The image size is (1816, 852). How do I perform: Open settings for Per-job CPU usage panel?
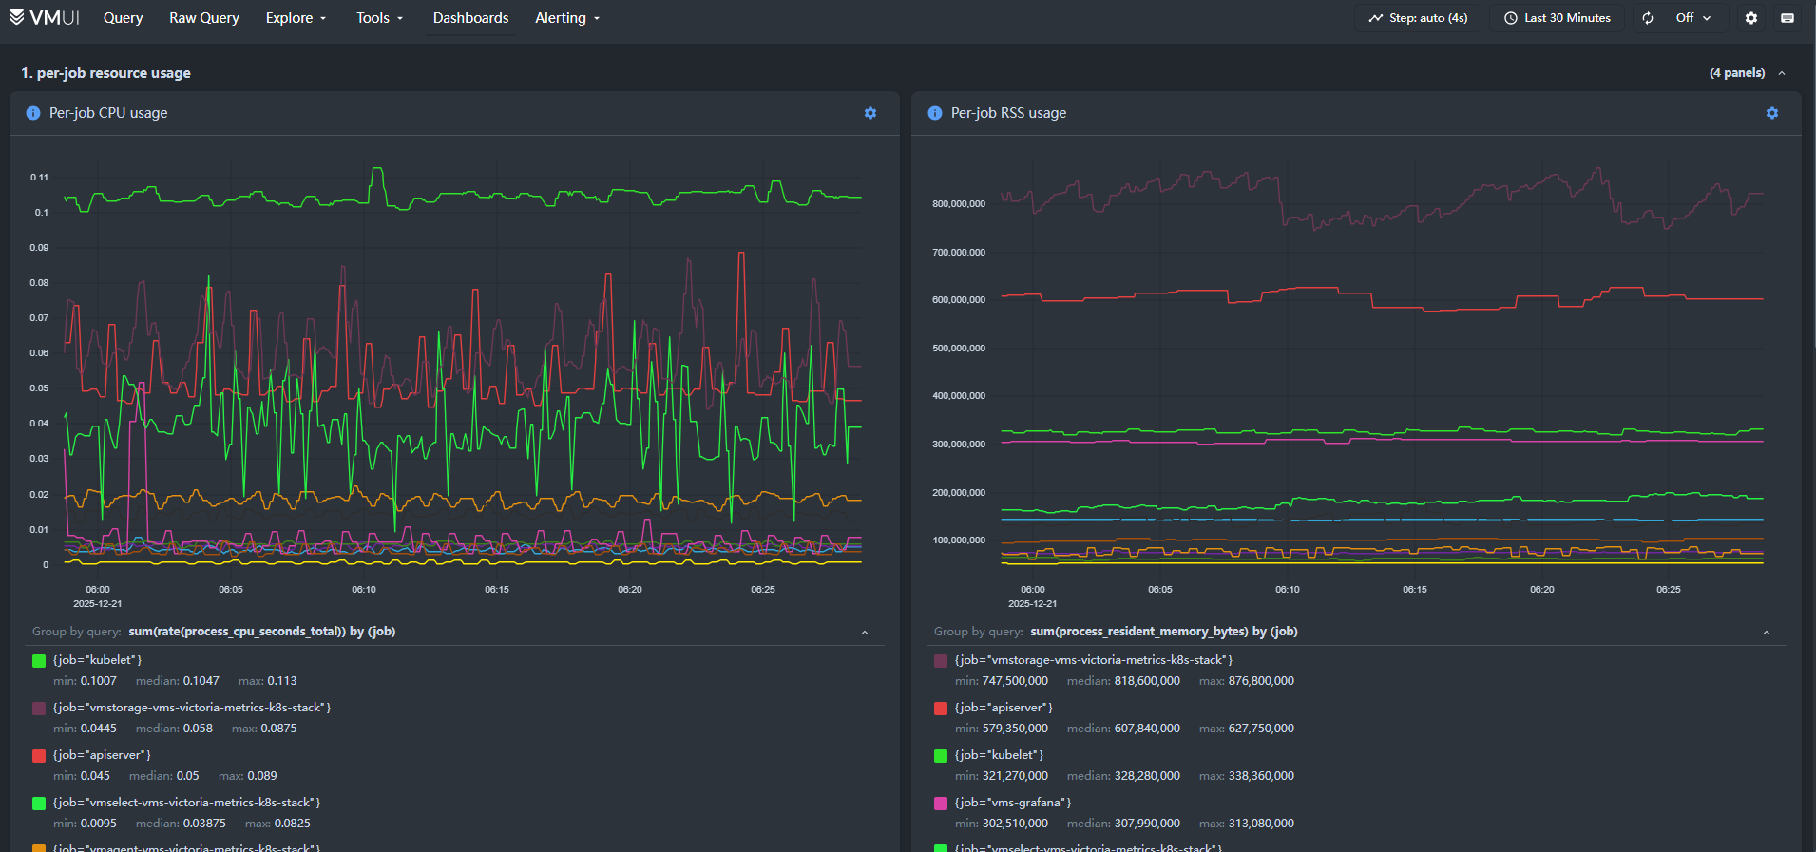(x=870, y=113)
